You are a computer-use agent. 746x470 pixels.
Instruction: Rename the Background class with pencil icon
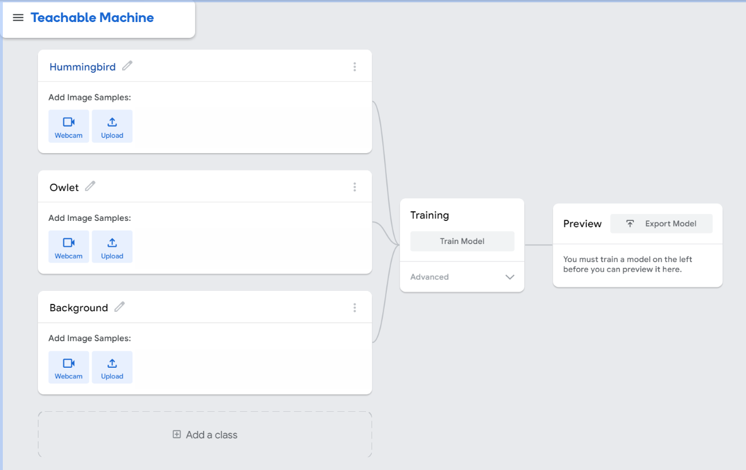119,307
